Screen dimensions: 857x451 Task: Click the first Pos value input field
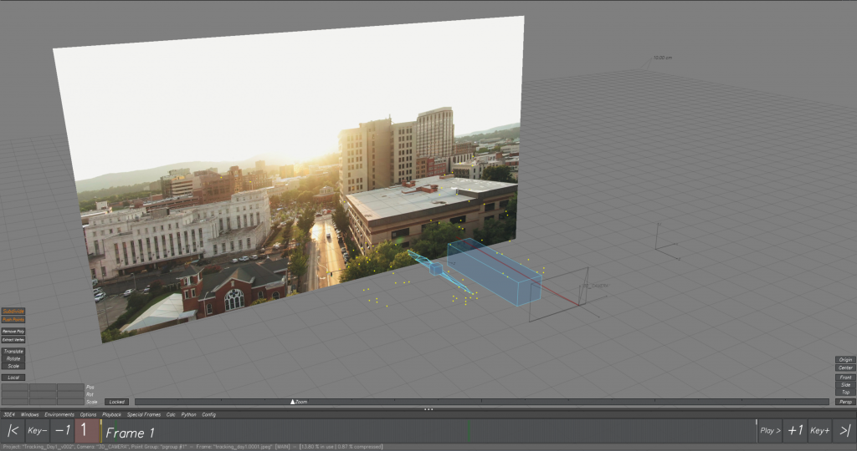tap(14, 388)
